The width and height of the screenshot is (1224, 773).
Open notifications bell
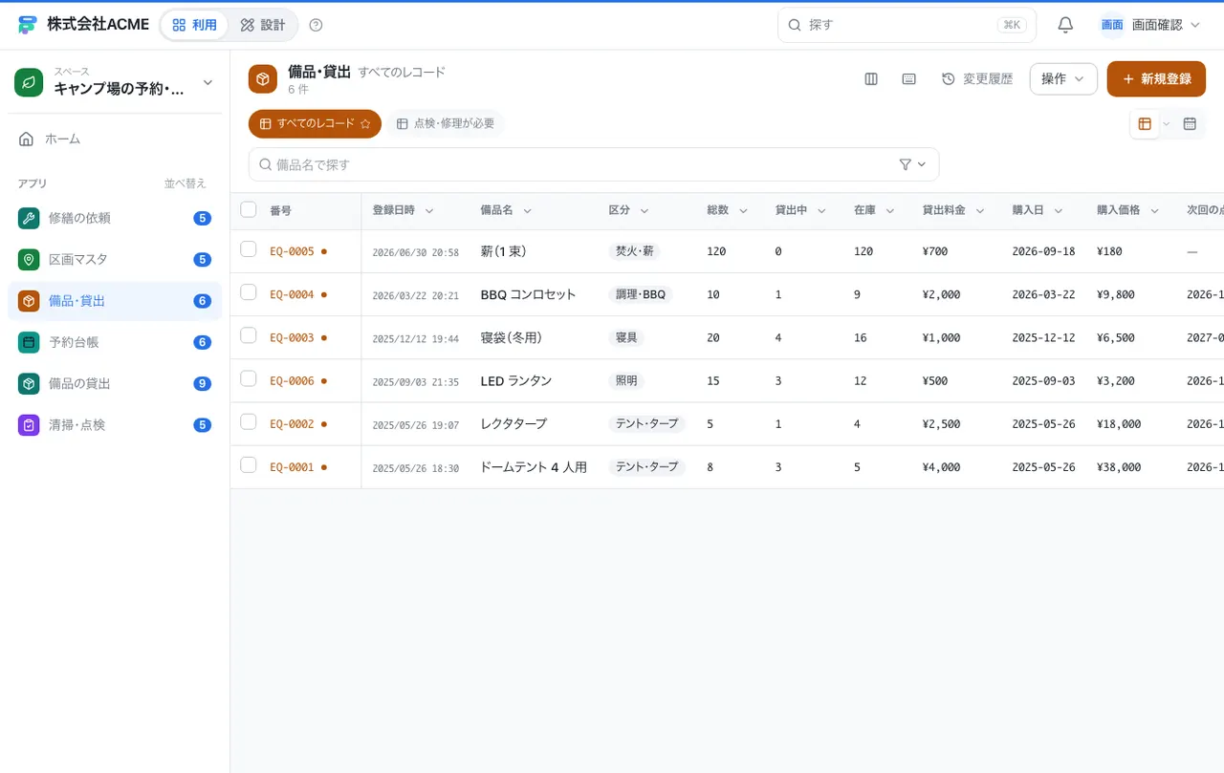pyautogui.click(x=1065, y=25)
